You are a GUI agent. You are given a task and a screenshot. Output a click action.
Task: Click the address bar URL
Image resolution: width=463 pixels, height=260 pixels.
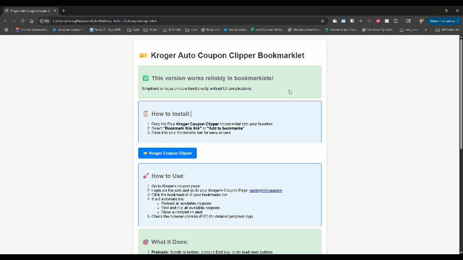coord(105,21)
